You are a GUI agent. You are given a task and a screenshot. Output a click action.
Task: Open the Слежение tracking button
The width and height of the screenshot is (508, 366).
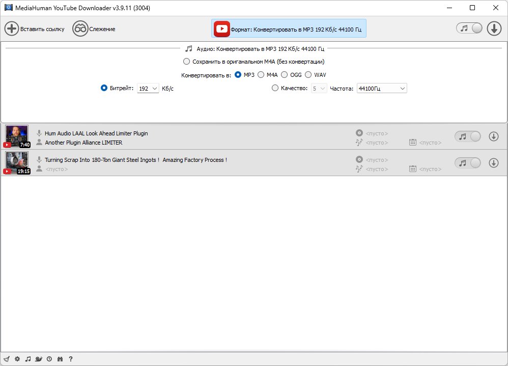[x=94, y=29]
